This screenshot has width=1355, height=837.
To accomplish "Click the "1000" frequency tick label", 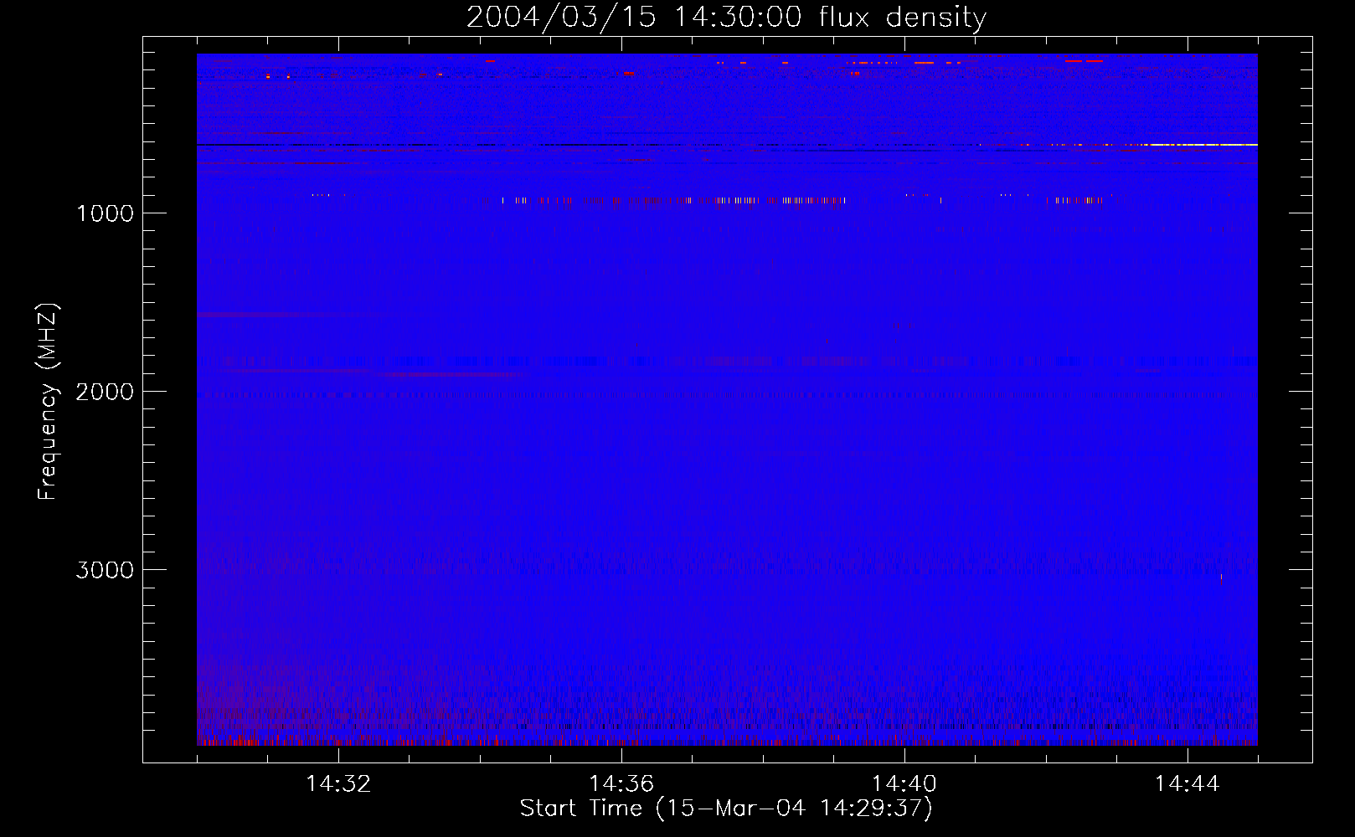I will (x=105, y=213).
